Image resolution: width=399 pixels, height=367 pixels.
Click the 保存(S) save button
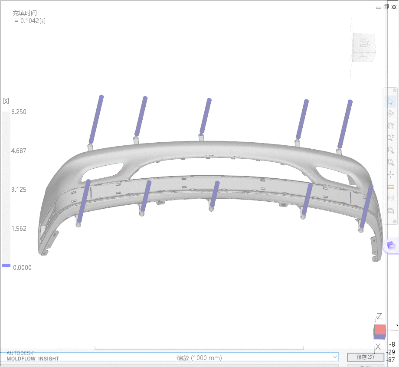pyautogui.click(x=365, y=357)
